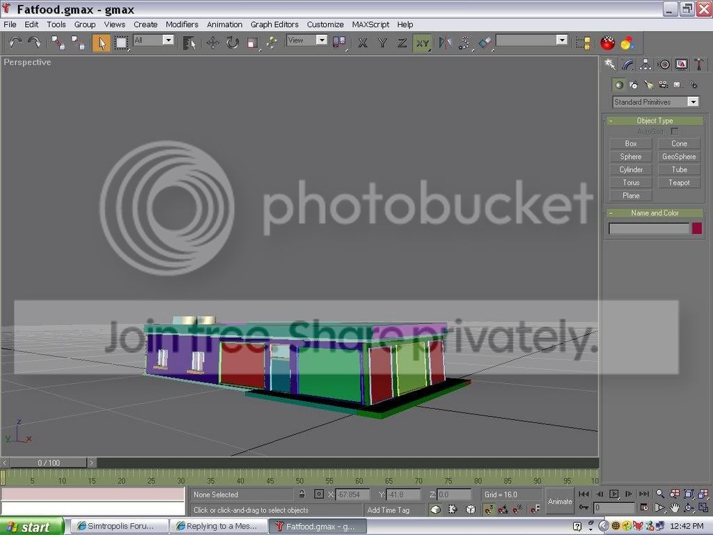Click the Array tool icon
The width and height of the screenshot is (713, 535).
[465, 42]
